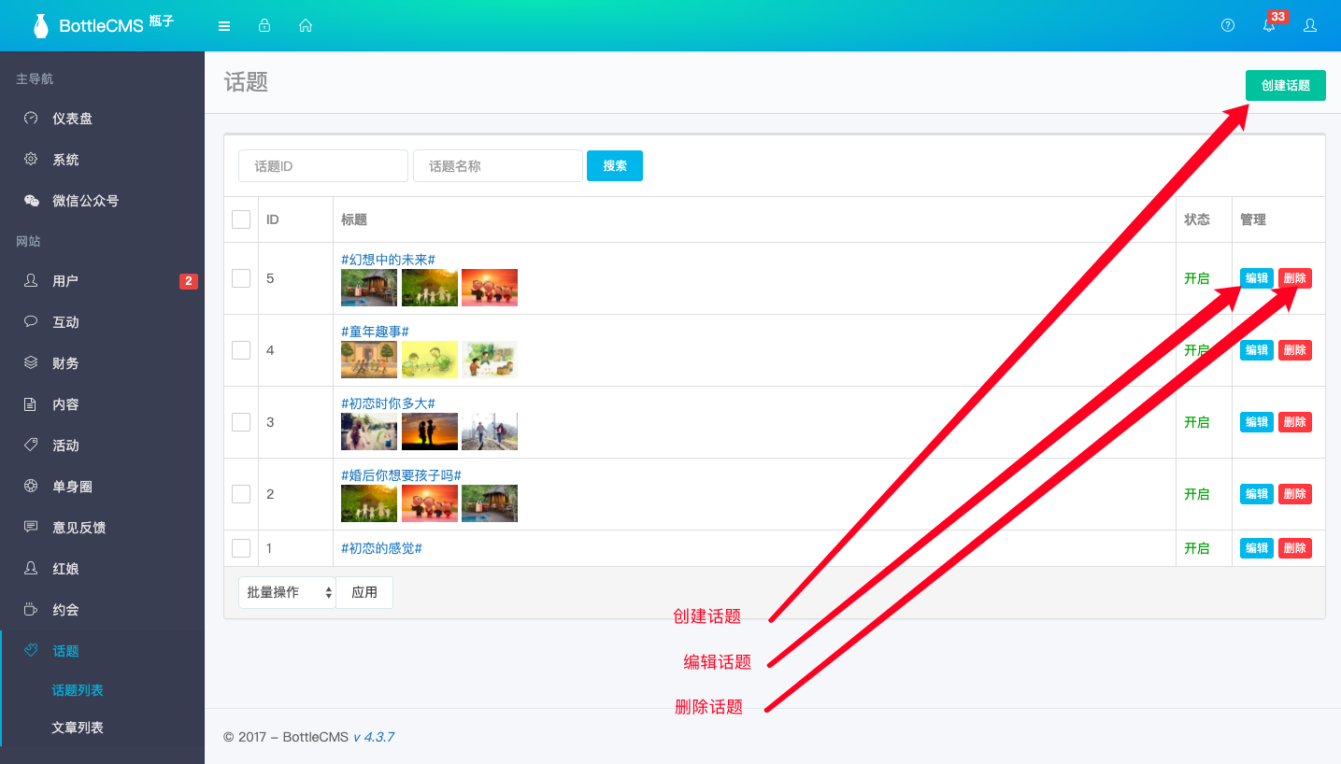Click the 财务 layers icon in the sidebar

[x=31, y=363]
